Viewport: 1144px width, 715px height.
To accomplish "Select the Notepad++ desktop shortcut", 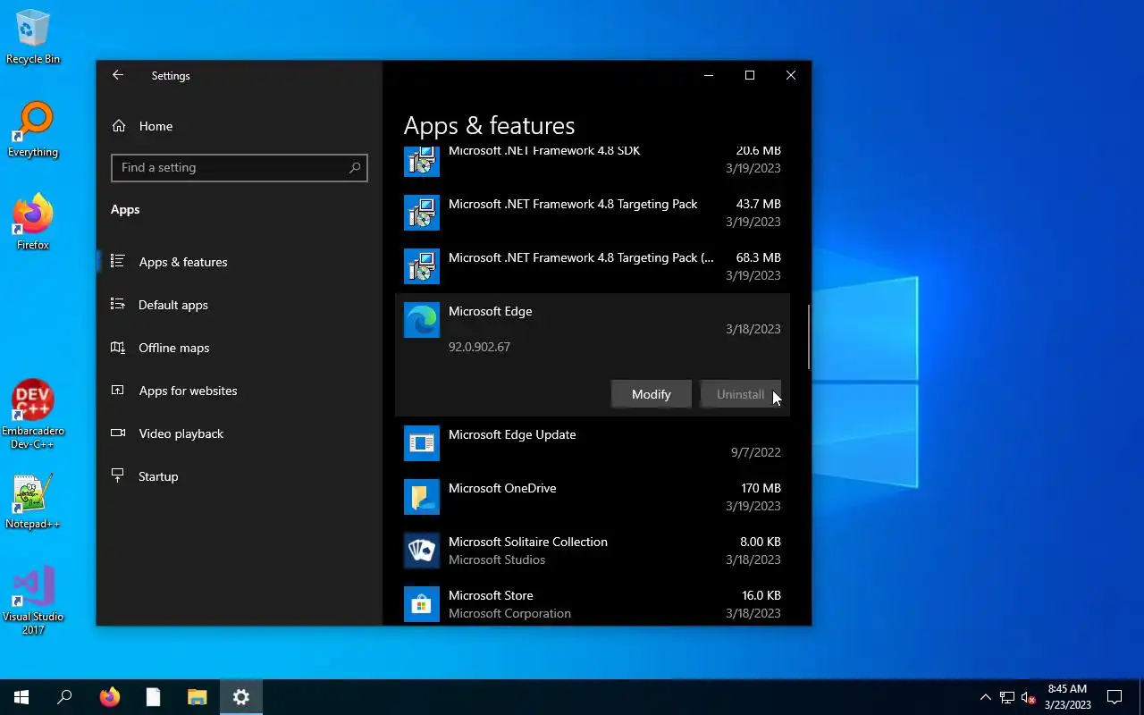I will click(x=33, y=501).
